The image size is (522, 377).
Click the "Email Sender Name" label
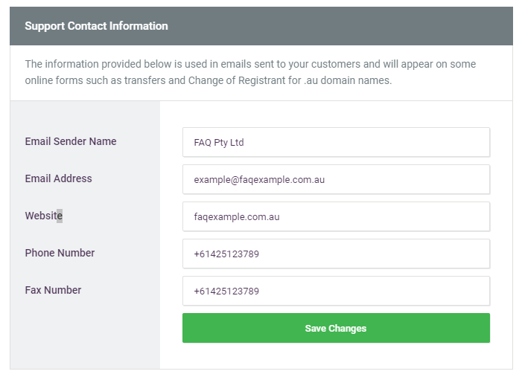click(x=71, y=141)
